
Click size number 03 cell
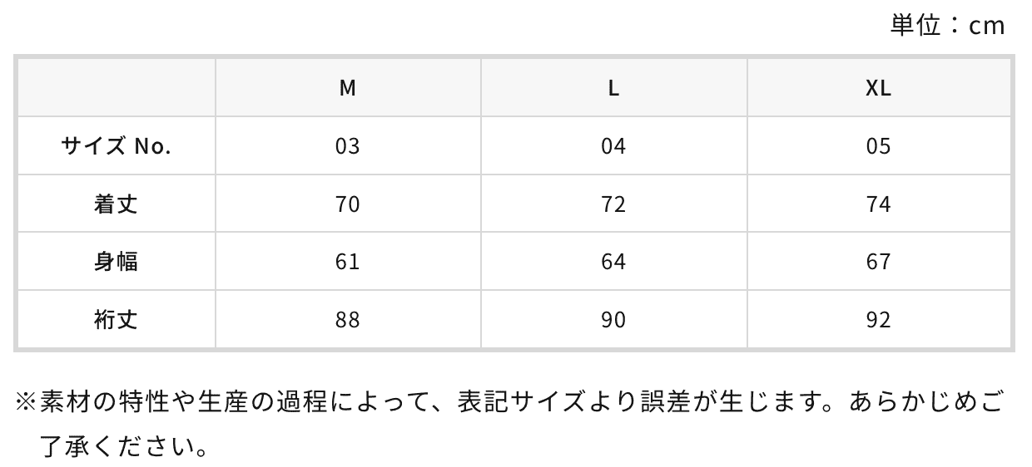348,146
